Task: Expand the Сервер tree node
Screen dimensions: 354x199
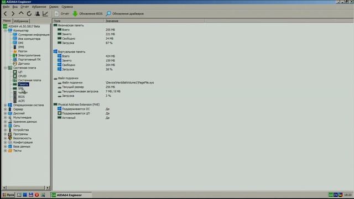Action: point(5,109)
